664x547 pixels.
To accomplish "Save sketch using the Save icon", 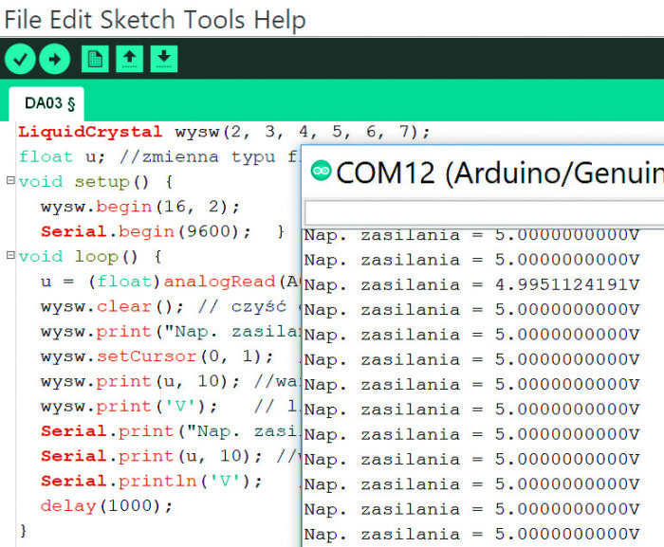I will 164,59.
